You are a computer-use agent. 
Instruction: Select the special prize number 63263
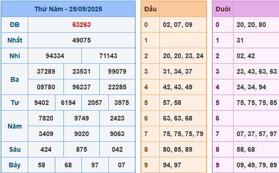81,25
